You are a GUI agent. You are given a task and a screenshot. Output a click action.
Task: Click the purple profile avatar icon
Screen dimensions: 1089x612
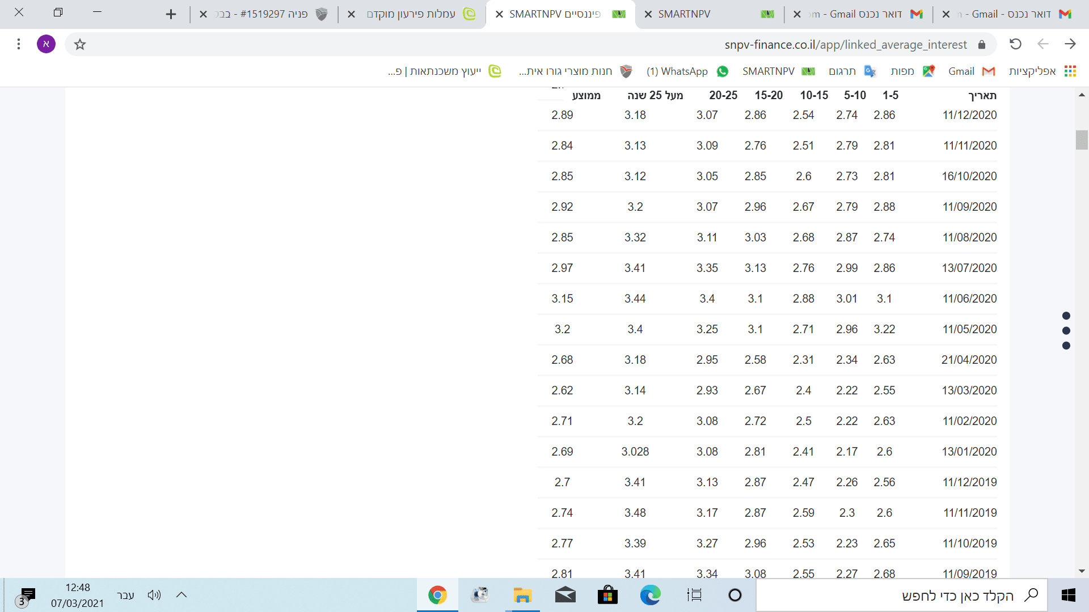point(46,44)
